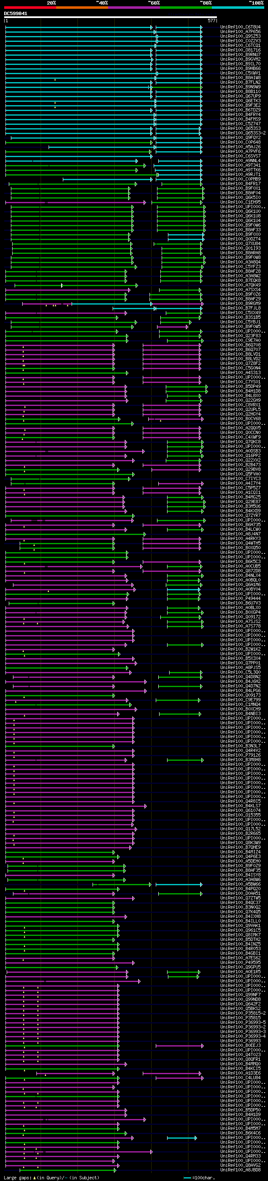The height and width of the screenshot is (1181, 268).
Task: Click the red ~20% identity legend segment
Action: pos(30,8)
